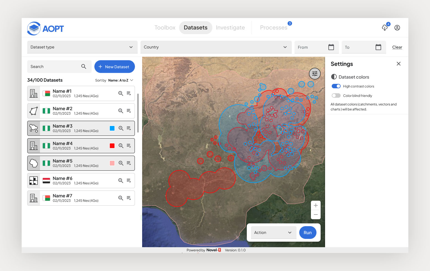
Task: Click zoom-to icon for Name #1 dataset
Action: click(x=121, y=94)
